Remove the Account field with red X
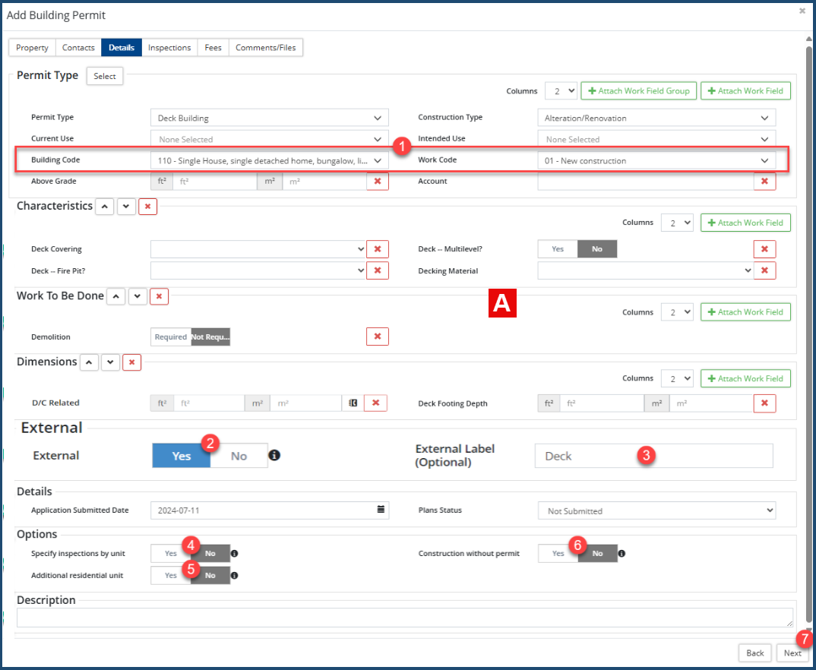Viewport: 816px width, 670px height. [x=764, y=182]
